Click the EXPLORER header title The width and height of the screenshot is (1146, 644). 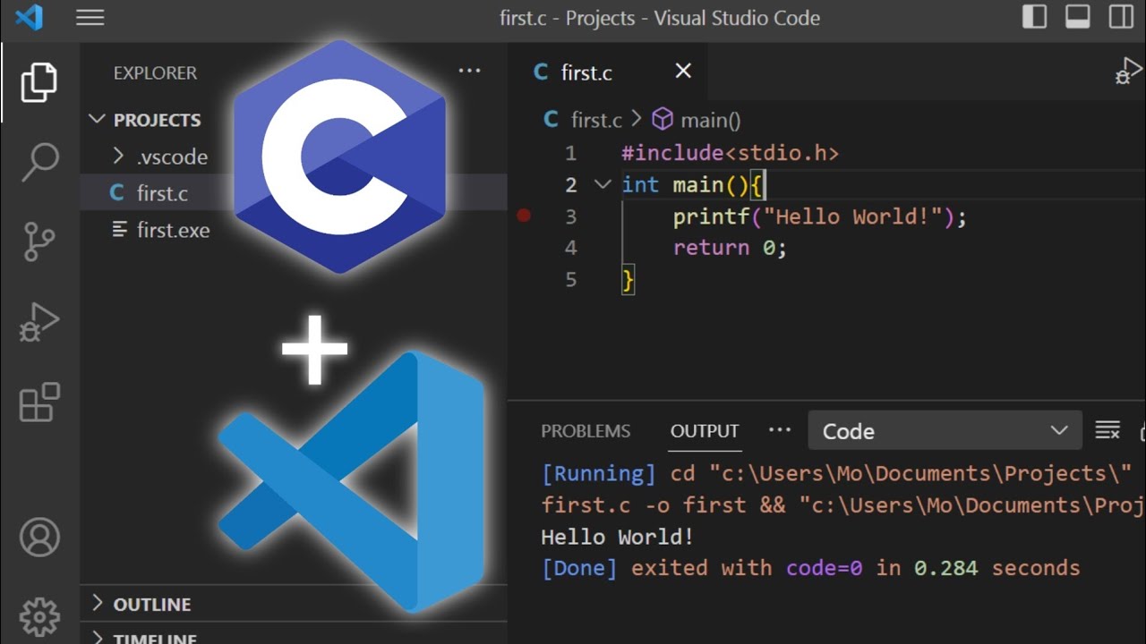pos(155,73)
